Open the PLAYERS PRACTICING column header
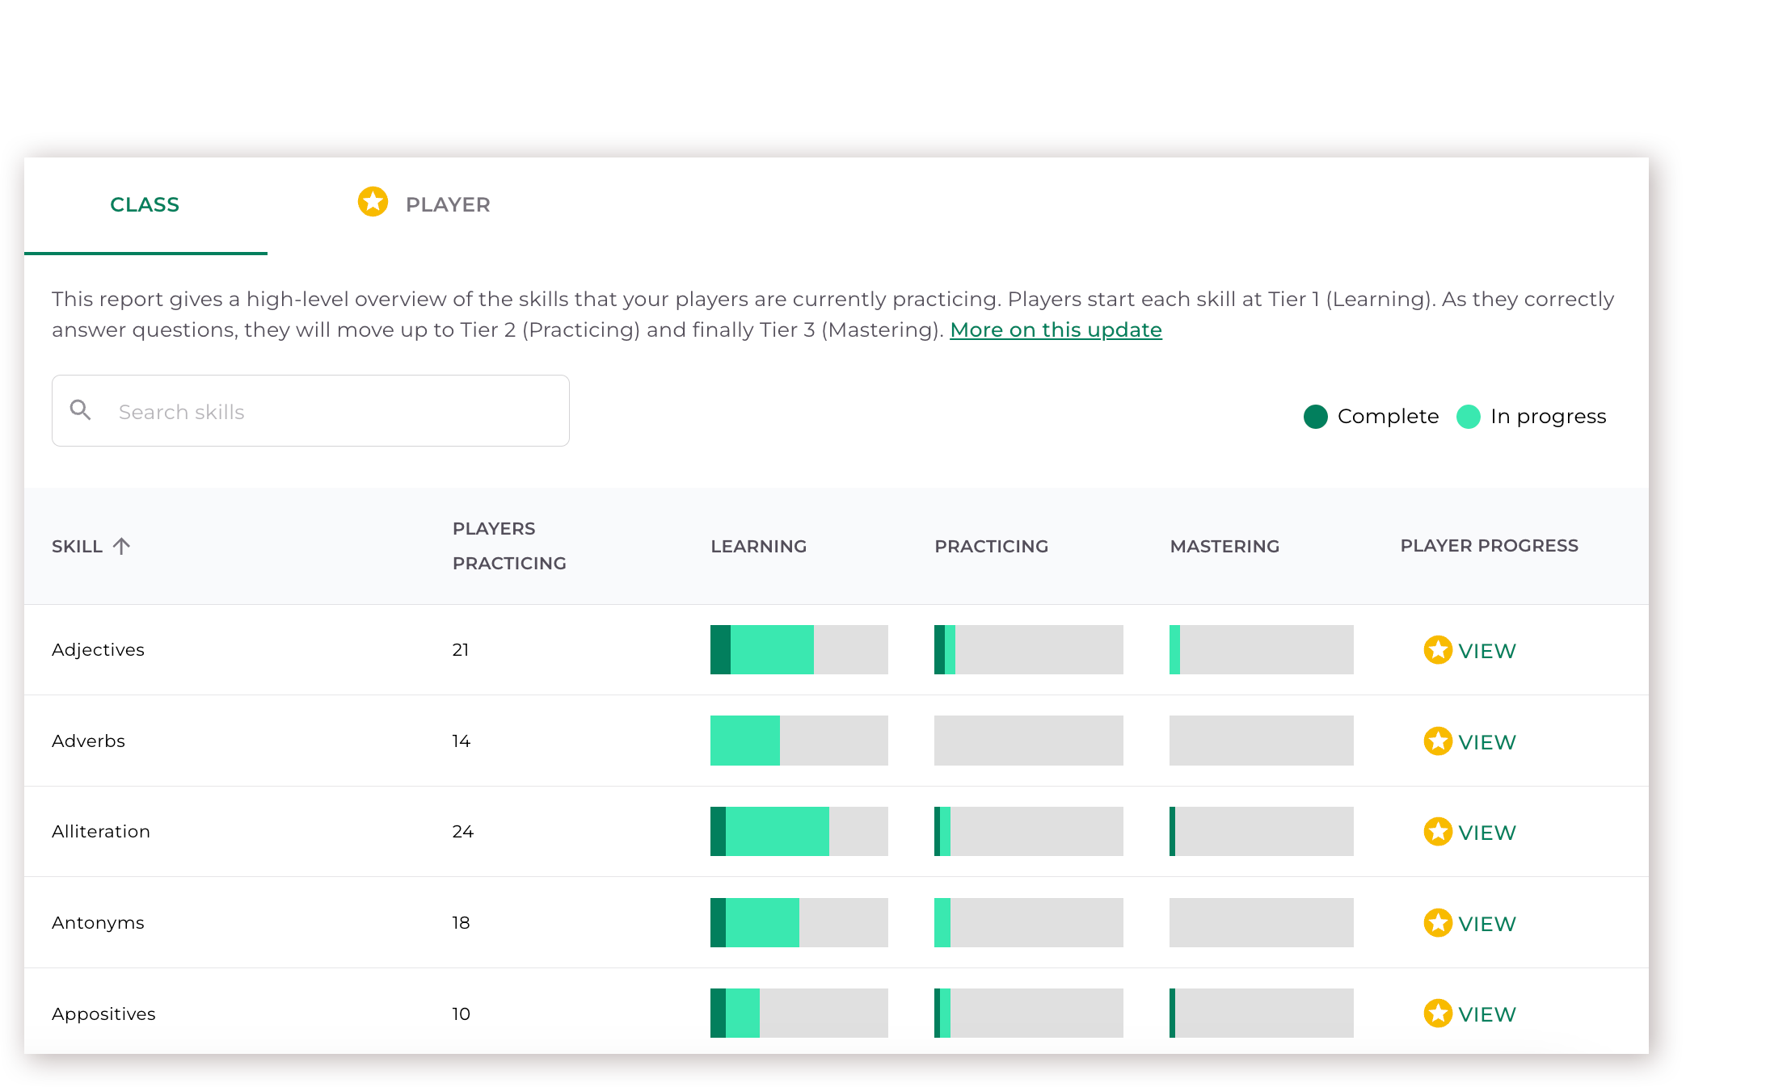This screenshot has height=1087, width=1766. [509, 546]
